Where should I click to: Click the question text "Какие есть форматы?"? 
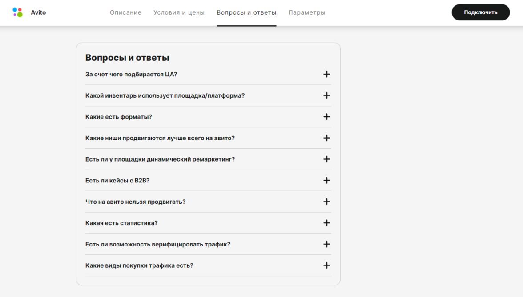[x=118, y=117]
